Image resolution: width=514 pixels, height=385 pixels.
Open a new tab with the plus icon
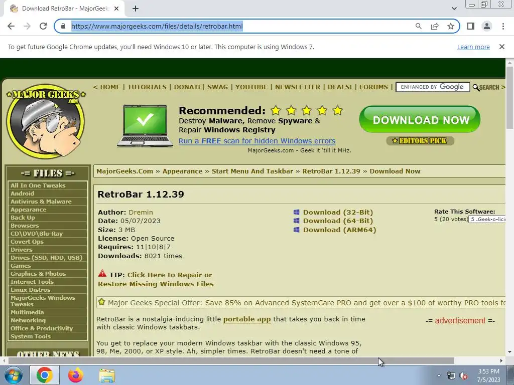136,9
